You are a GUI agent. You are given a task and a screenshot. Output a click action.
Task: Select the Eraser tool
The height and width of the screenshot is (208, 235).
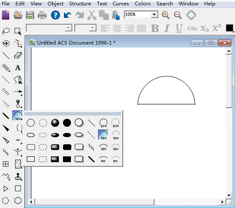(18, 55)
